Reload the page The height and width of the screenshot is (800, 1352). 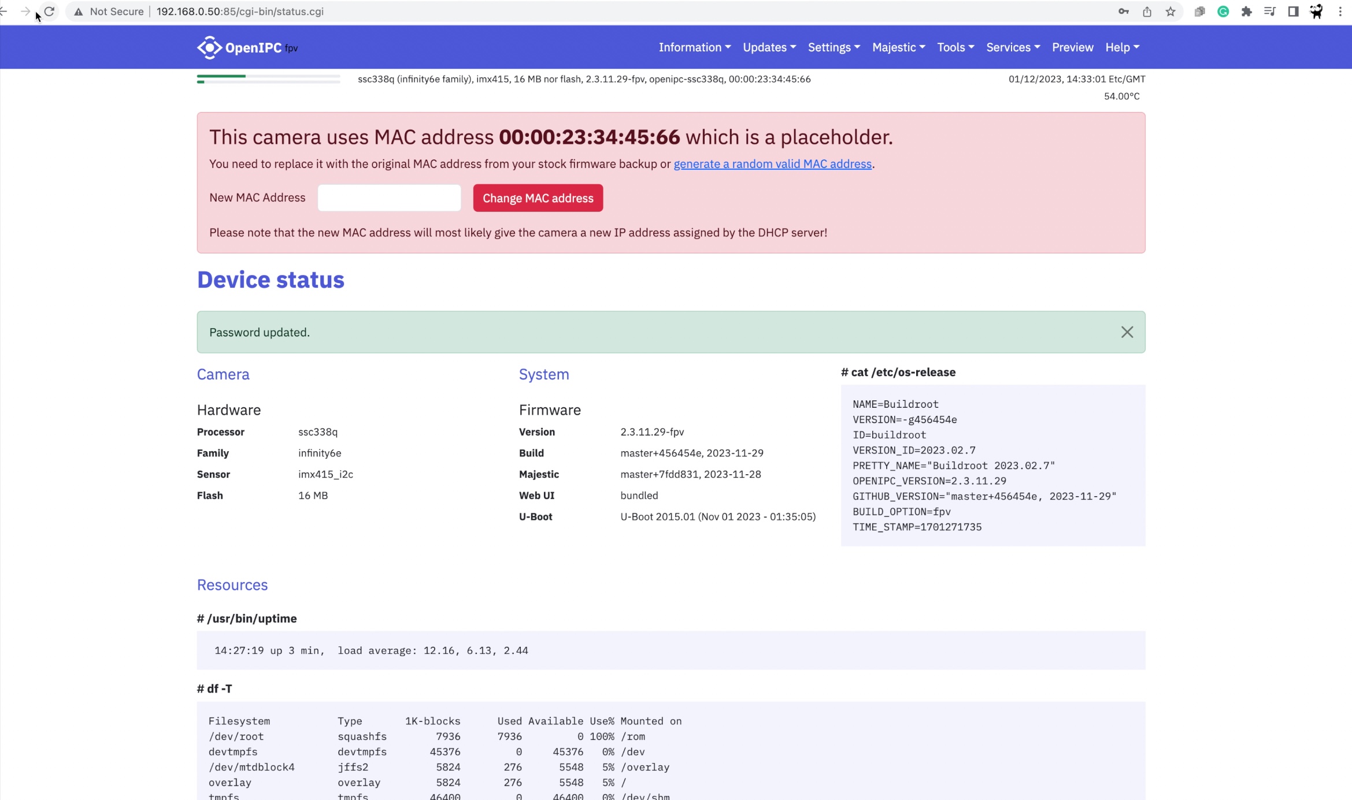[x=49, y=12]
